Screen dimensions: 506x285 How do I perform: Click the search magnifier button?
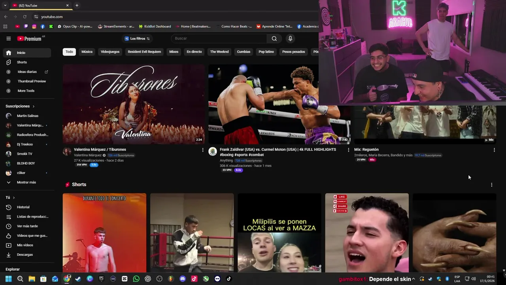click(x=274, y=38)
